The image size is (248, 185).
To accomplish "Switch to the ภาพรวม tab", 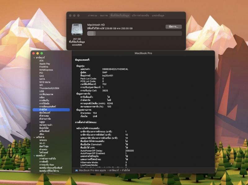I will 92,15.
